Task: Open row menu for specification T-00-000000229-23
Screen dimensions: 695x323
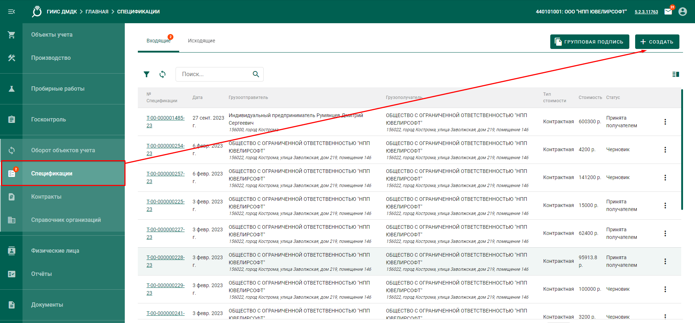Action: pyautogui.click(x=665, y=289)
